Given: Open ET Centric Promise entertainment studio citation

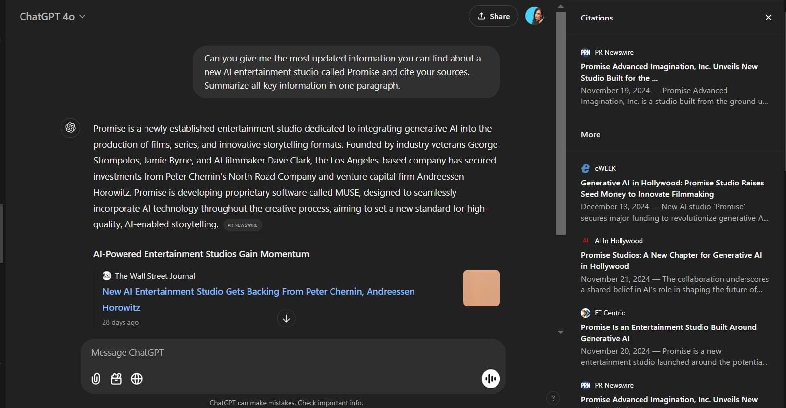Looking at the screenshot, I should [x=675, y=338].
